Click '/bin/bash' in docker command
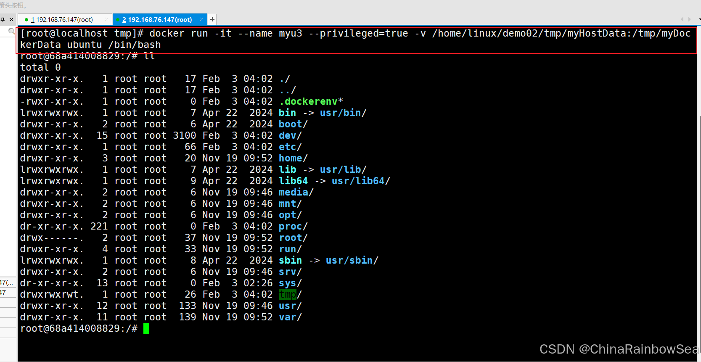The height and width of the screenshot is (362, 701). pos(135,45)
